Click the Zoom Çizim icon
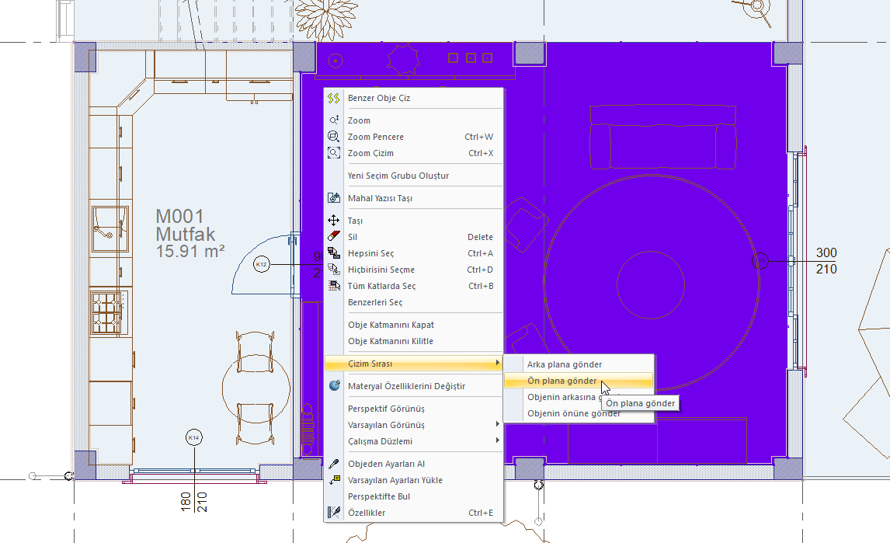Screen dimensions: 890x543 (334, 153)
